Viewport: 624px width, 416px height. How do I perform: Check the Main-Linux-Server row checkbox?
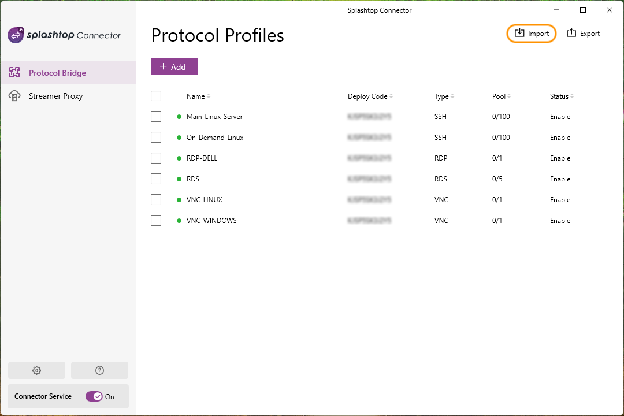tap(156, 117)
